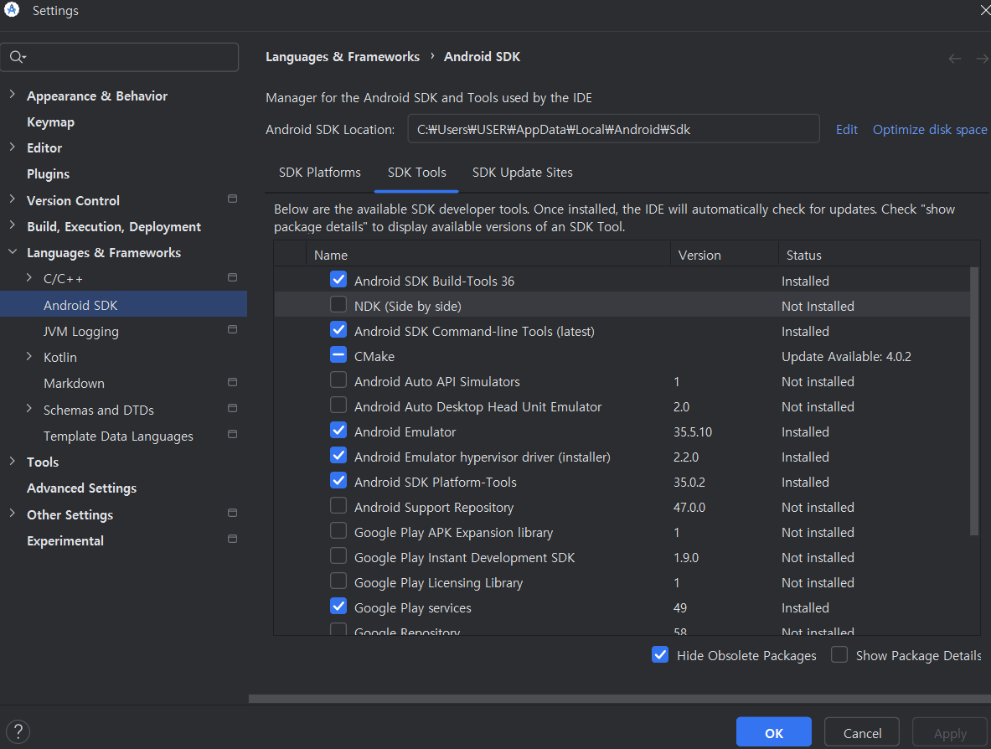The width and height of the screenshot is (991, 749).
Task: Uncheck Google Play services
Action: 338,606
